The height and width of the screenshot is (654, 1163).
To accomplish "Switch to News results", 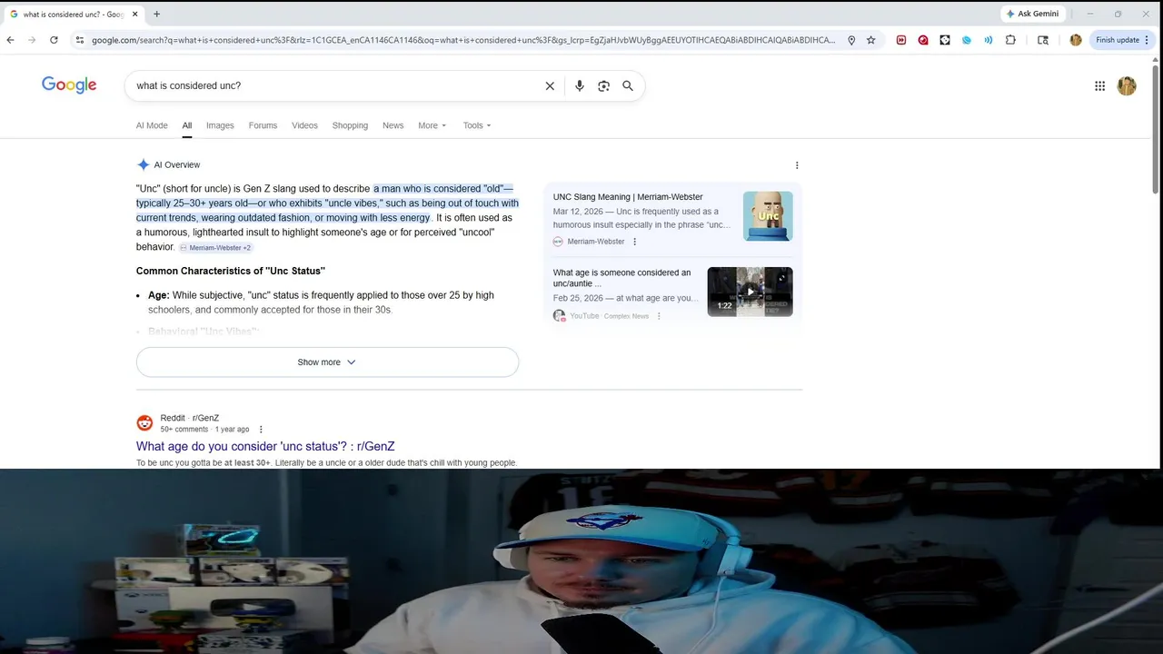I will (x=393, y=125).
